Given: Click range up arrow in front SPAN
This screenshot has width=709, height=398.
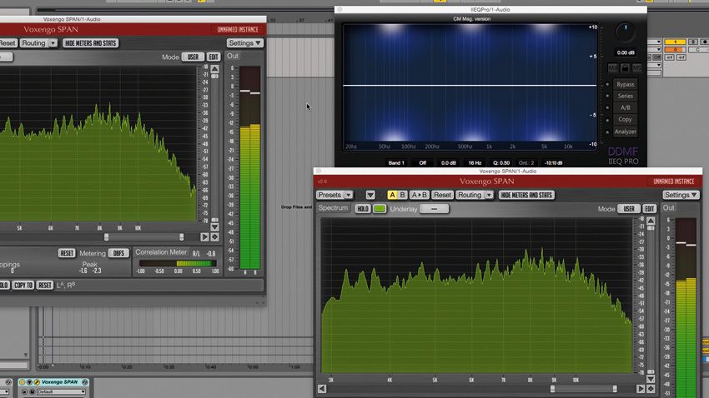Looking at the screenshot, I should [x=651, y=221].
